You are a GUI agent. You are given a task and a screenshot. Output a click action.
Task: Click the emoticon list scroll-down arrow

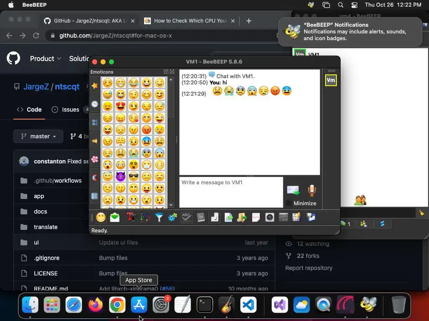coord(171,205)
